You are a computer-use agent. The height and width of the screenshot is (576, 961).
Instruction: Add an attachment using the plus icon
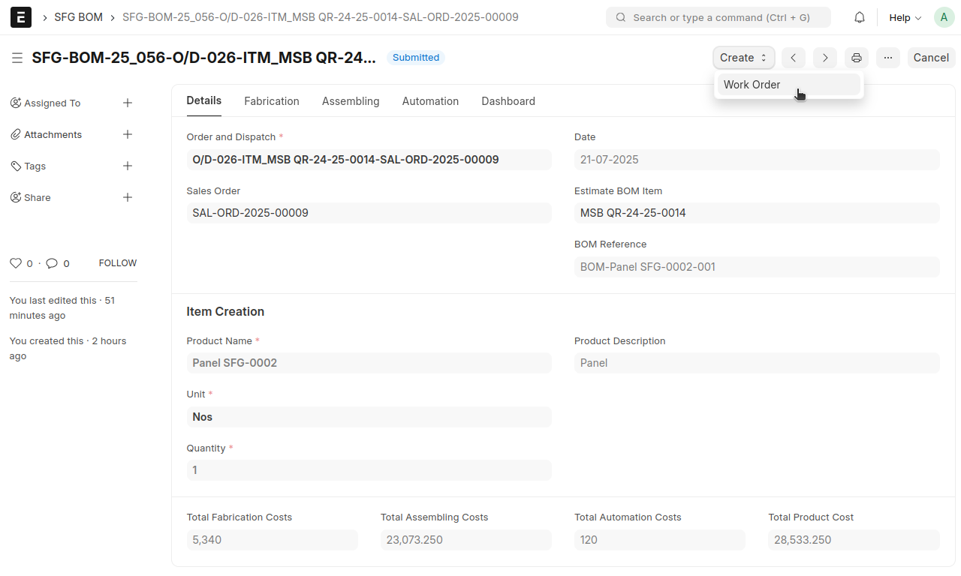128,134
